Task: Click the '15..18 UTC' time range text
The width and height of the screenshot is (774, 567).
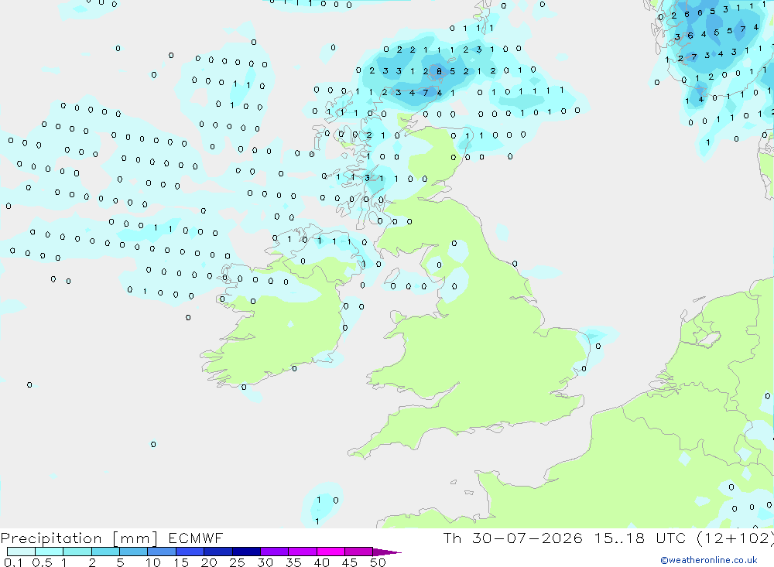Action: click(x=640, y=538)
